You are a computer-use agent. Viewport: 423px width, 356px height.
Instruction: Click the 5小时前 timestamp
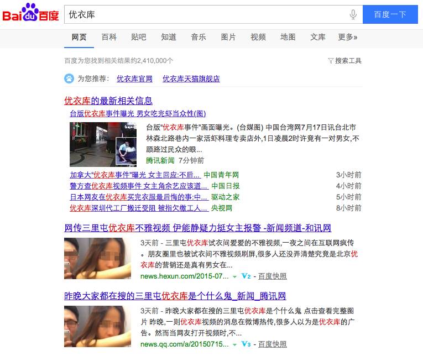[348, 197]
